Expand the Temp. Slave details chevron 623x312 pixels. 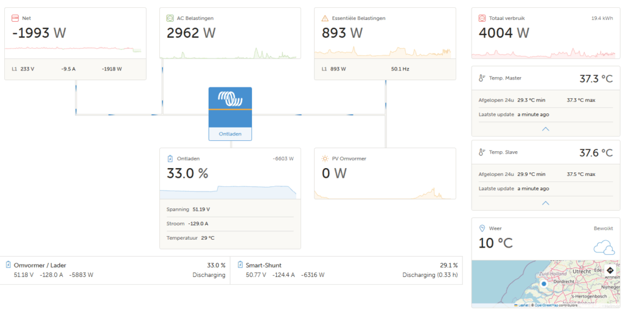(x=545, y=203)
